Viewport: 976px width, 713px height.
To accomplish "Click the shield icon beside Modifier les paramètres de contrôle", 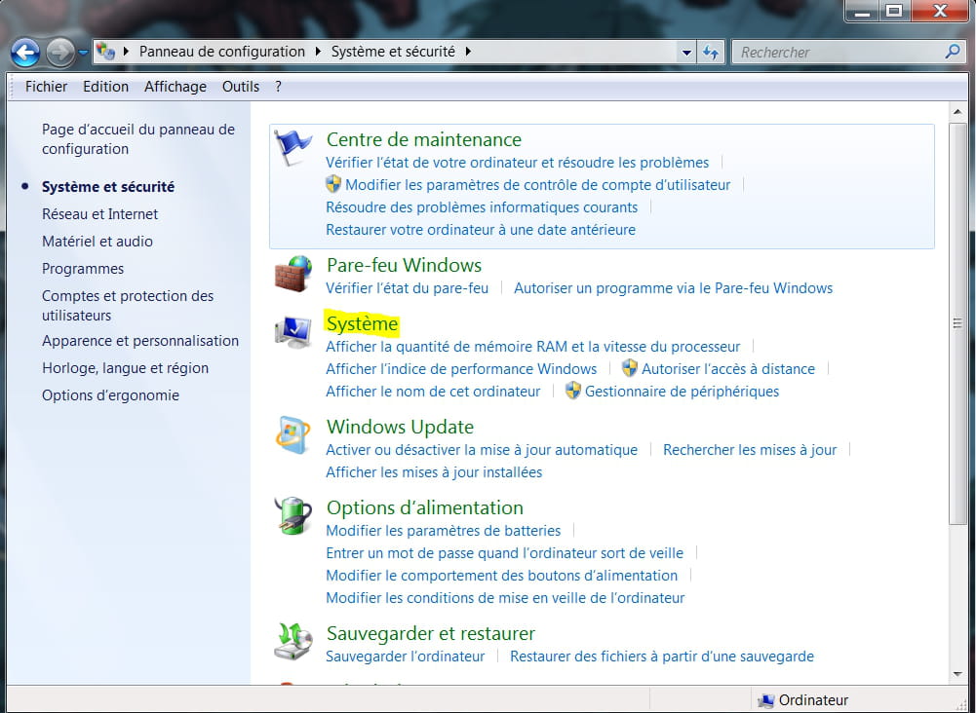I will (333, 184).
